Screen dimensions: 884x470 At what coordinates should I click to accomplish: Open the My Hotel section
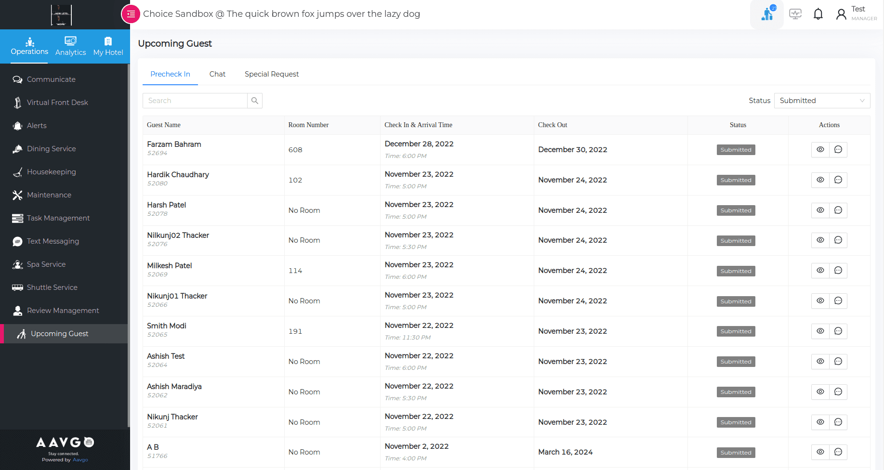pos(108,47)
